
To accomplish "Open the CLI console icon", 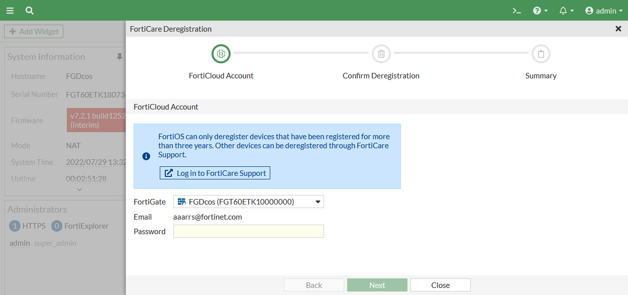I will tap(516, 11).
